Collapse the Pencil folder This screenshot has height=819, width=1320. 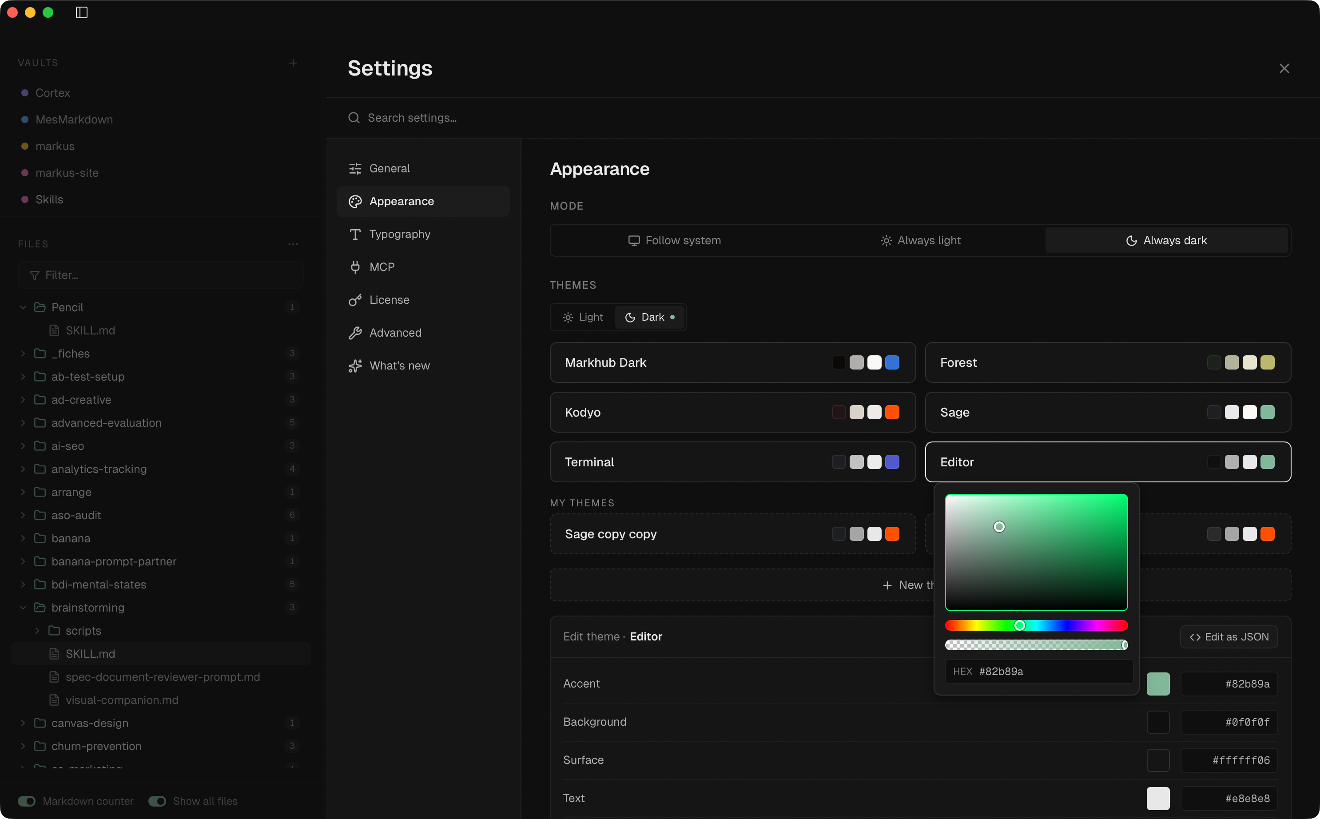(x=23, y=307)
